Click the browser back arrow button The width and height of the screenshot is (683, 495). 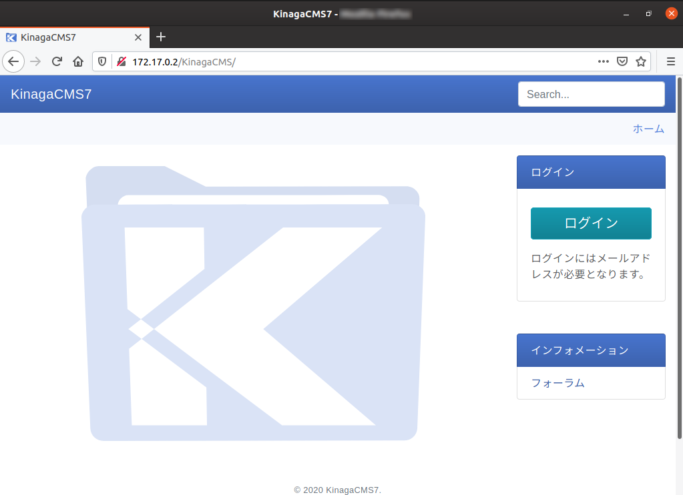[x=13, y=61]
